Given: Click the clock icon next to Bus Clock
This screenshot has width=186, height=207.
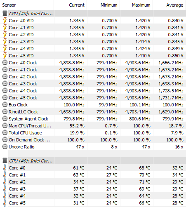Looking at the screenshot, I should [x=5, y=105].
